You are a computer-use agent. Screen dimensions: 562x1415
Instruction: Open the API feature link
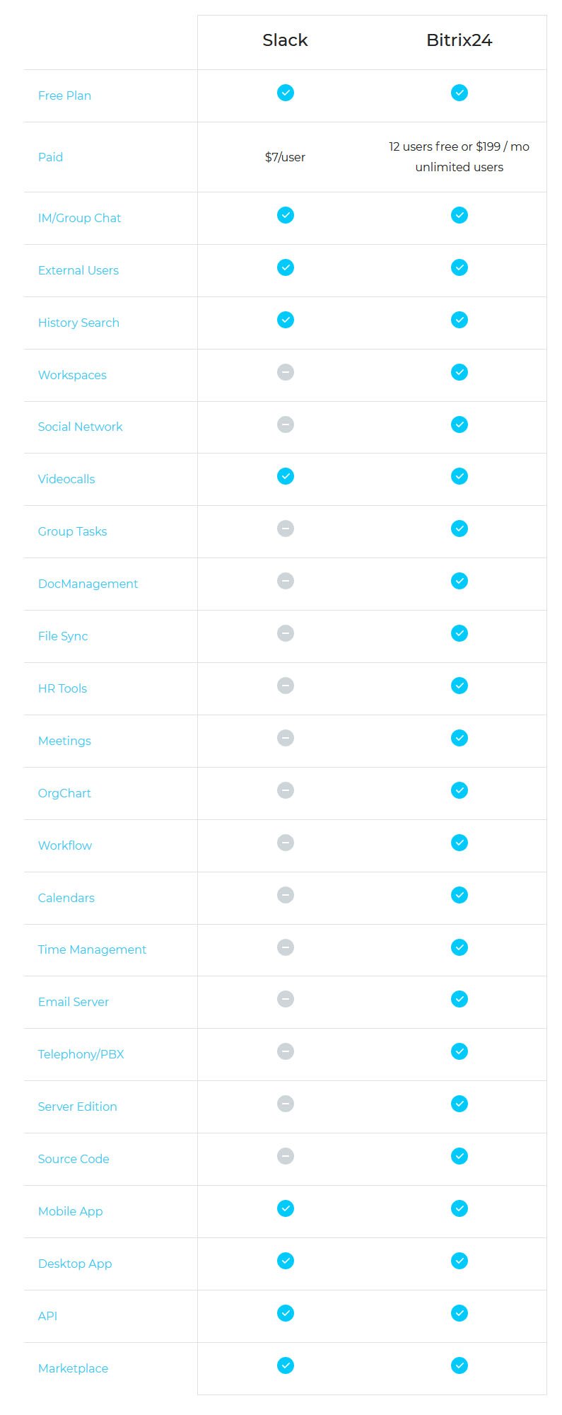(x=47, y=1316)
